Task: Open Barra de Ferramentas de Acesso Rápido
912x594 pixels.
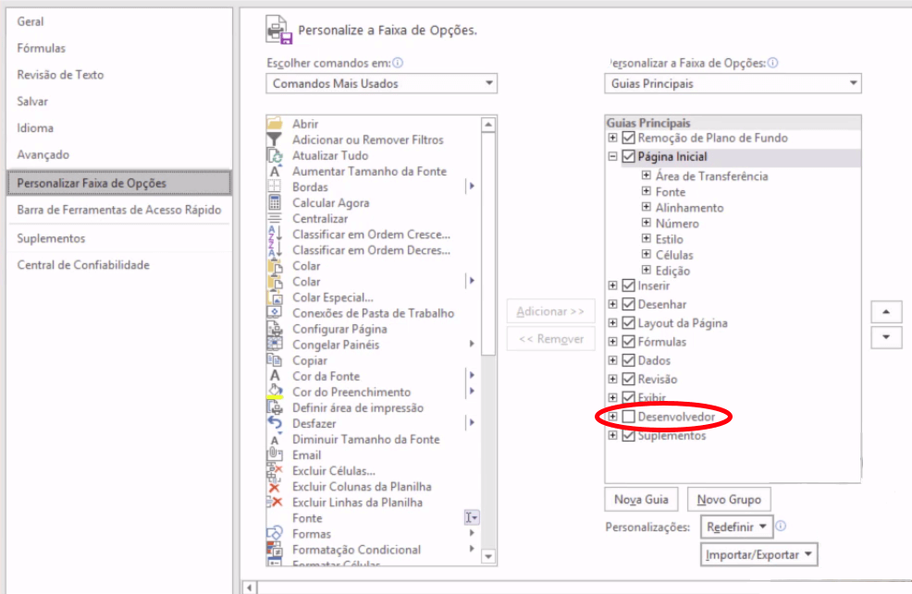Action: [x=118, y=210]
